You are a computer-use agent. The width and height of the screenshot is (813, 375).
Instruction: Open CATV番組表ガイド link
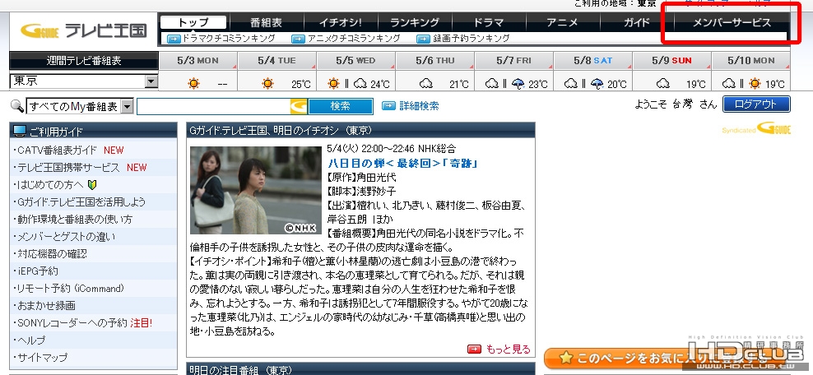click(x=57, y=150)
